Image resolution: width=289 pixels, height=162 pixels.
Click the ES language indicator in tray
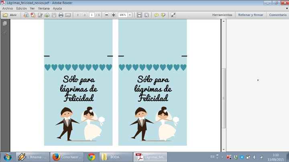click(x=212, y=157)
